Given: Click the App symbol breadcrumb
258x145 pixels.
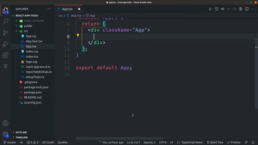Looking at the screenshot, I should coord(92,16).
